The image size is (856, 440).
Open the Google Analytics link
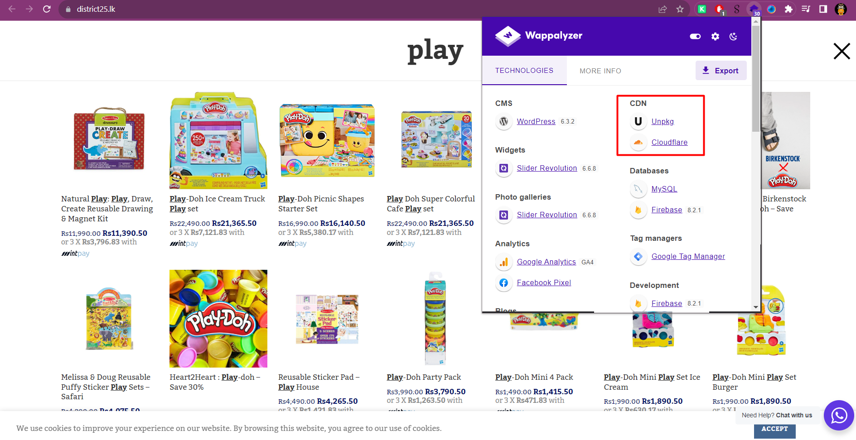click(x=546, y=262)
